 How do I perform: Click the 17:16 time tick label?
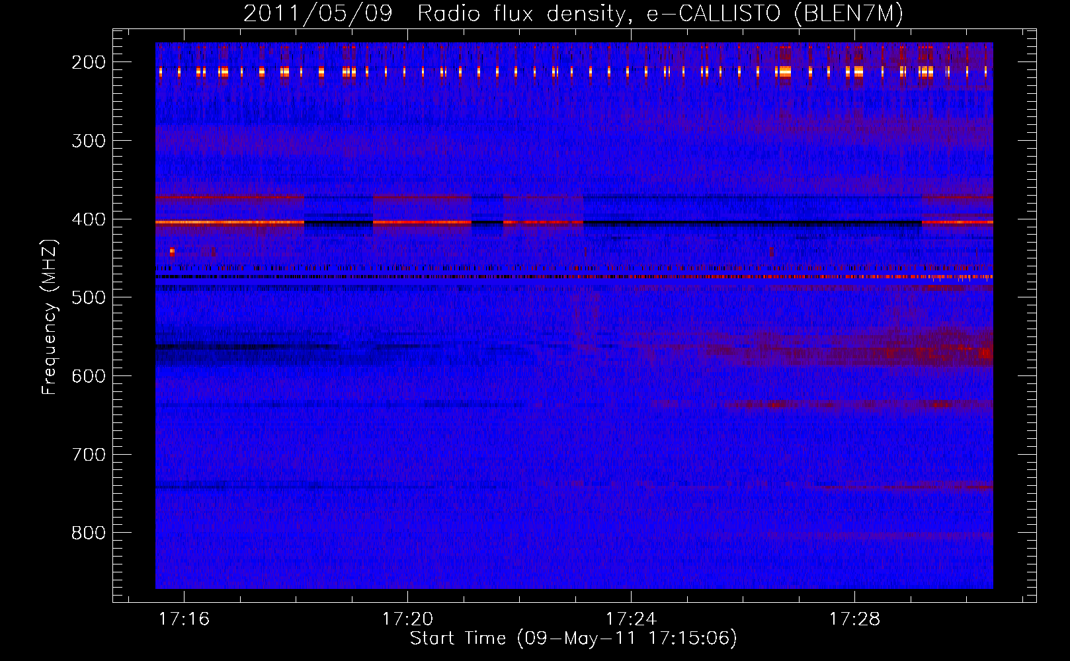coord(185,619)
